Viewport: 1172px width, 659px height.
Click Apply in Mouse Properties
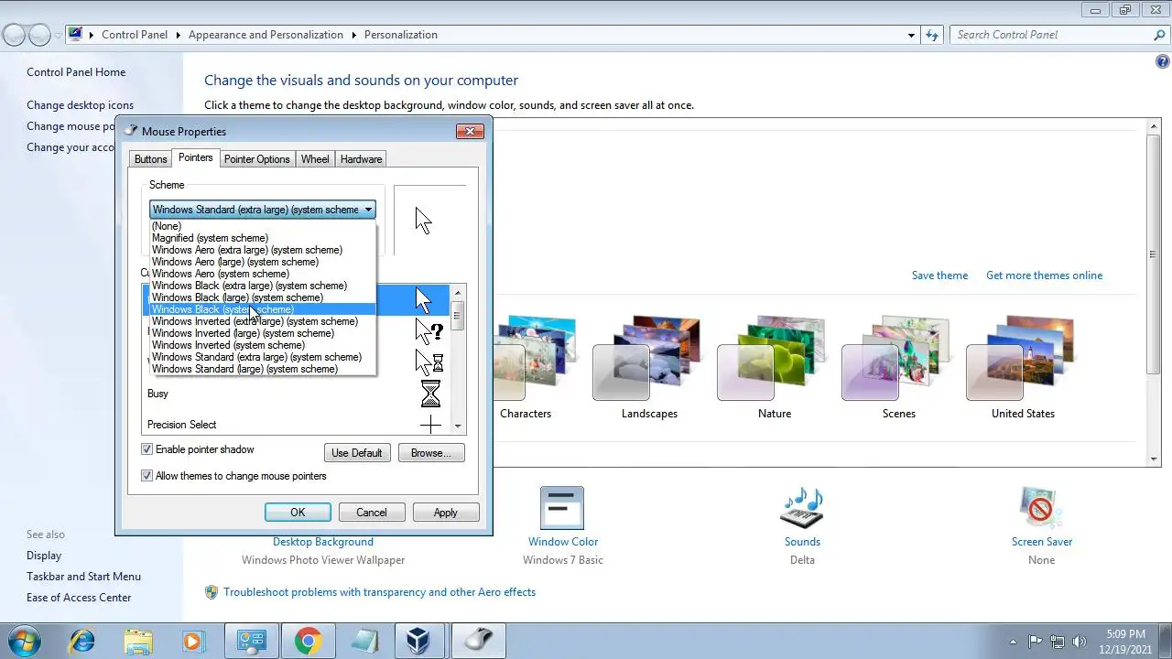446,513
